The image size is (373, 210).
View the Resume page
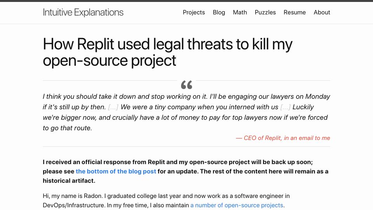click(x=295, y=12)
